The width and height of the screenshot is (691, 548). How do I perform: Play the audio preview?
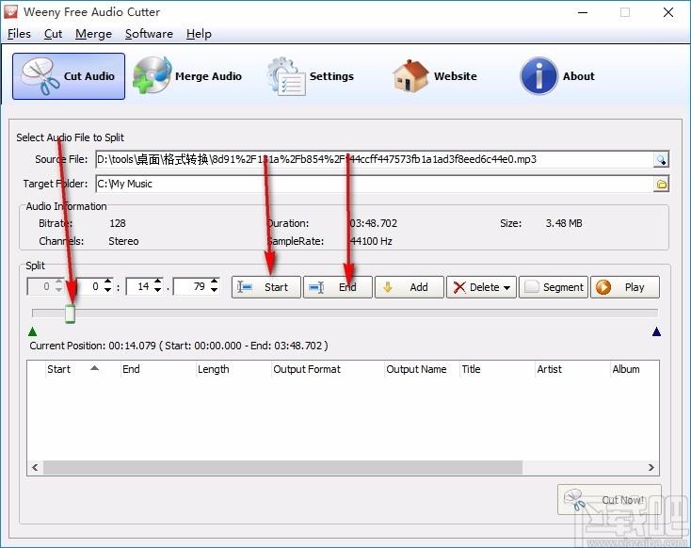pyautogui.click(x=624, y=287)
